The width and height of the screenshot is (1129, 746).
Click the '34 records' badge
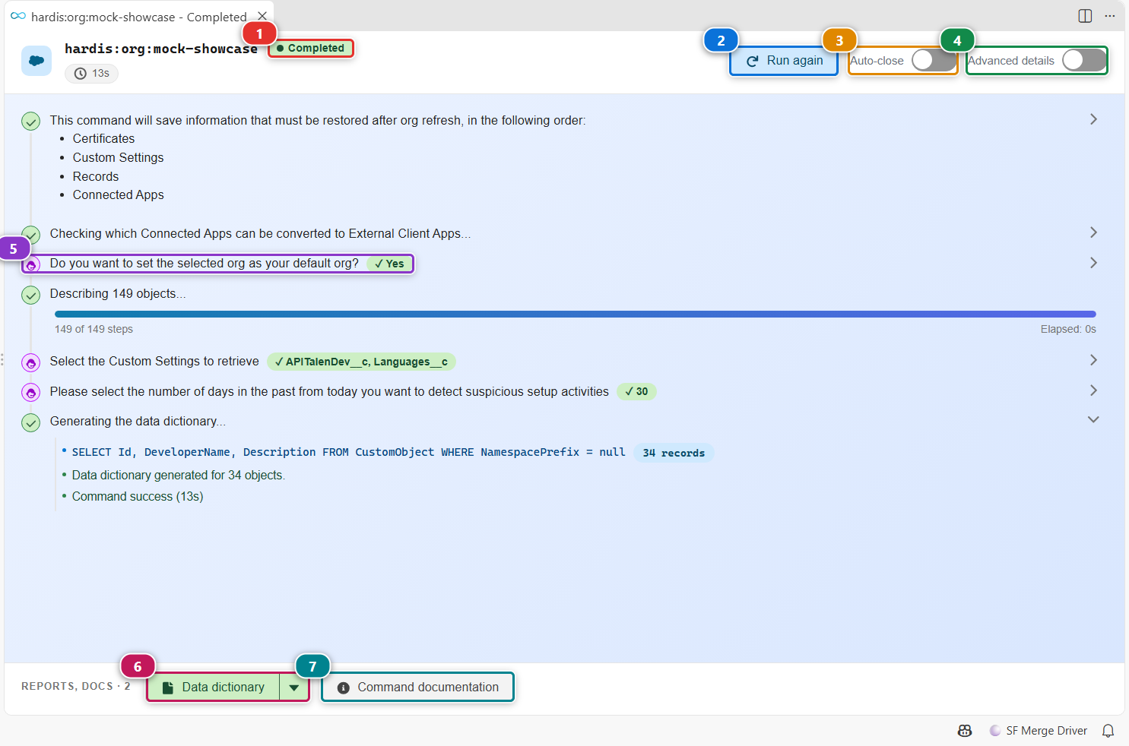tap(674, 454)
